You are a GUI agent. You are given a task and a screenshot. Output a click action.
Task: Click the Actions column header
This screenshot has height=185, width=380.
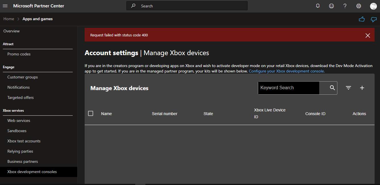tap(359, 114)
